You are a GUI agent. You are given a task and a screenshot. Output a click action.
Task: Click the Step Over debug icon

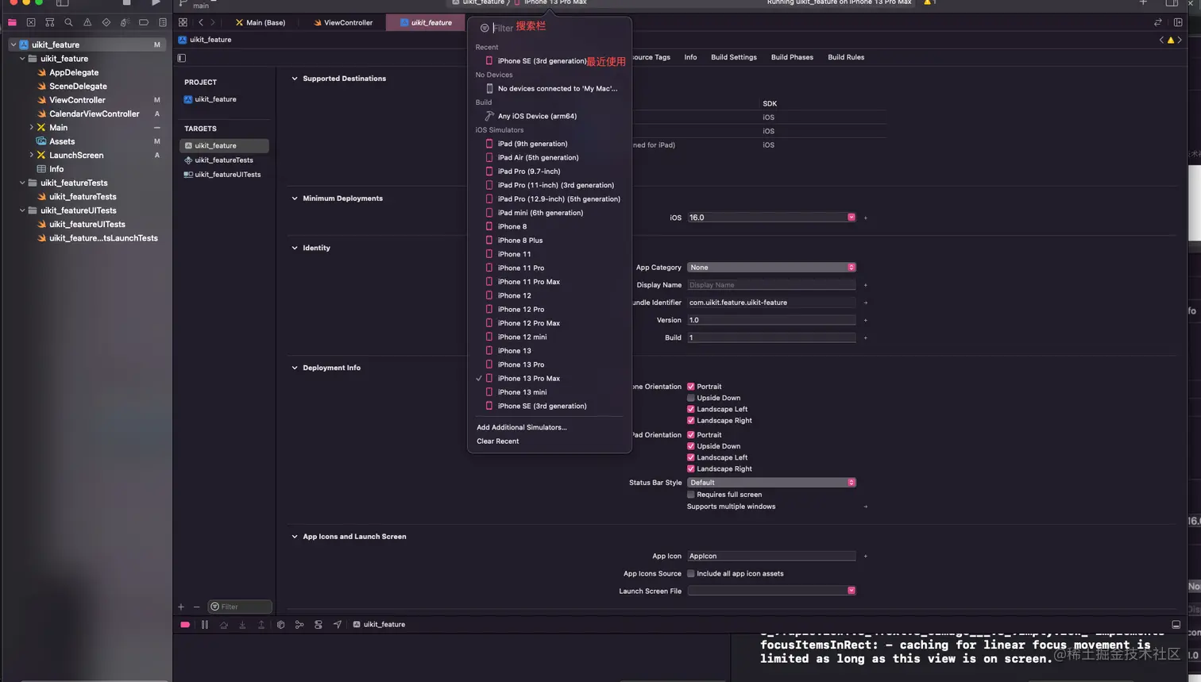point(224,625)
